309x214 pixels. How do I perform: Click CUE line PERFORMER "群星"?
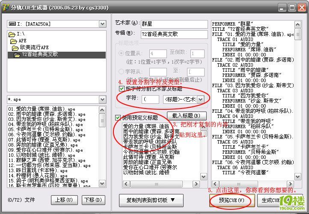pos(232,24)
